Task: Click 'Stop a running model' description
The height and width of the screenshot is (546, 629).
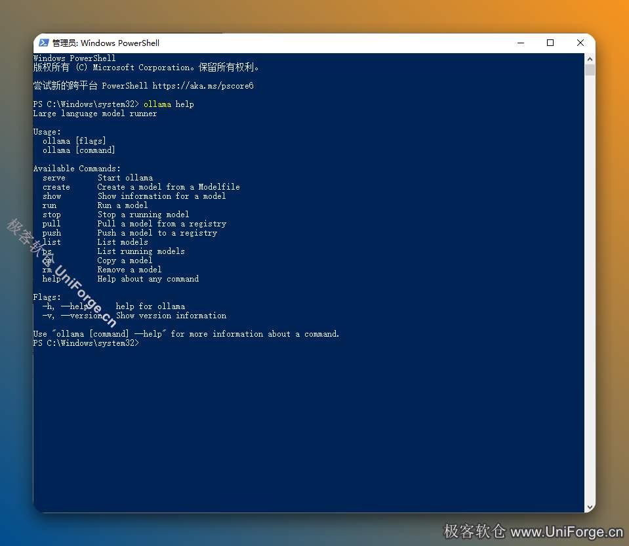Action: [x=143, y=215]
